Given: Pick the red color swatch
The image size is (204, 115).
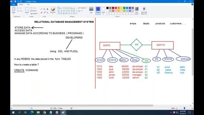Looking at the screenshot, I should tap(116, 8).
